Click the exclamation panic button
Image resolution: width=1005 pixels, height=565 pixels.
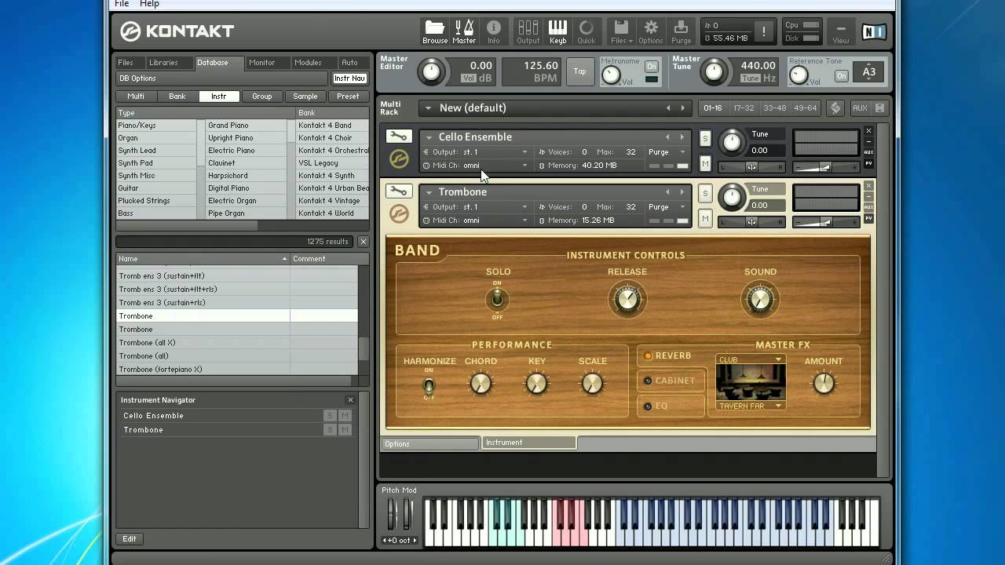(x=763, y=31)
